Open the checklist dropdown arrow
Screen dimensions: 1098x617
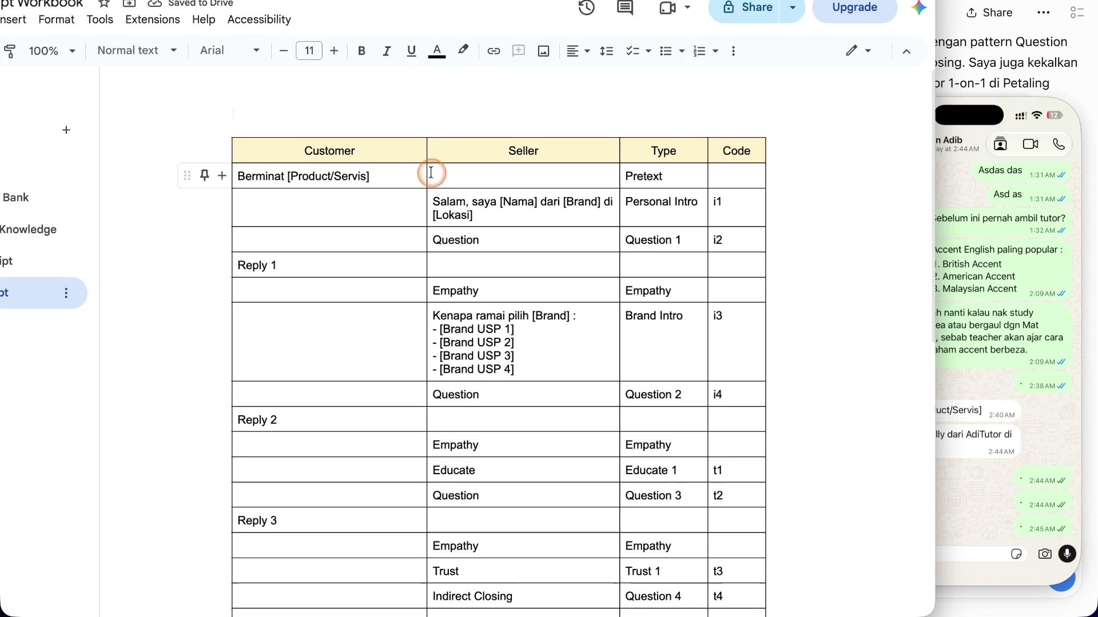point(649,51)
